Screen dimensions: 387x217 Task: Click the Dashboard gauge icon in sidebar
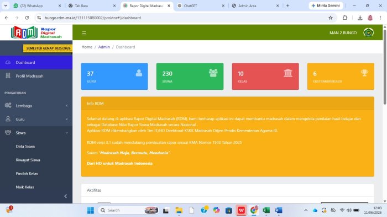coord(8,62)
